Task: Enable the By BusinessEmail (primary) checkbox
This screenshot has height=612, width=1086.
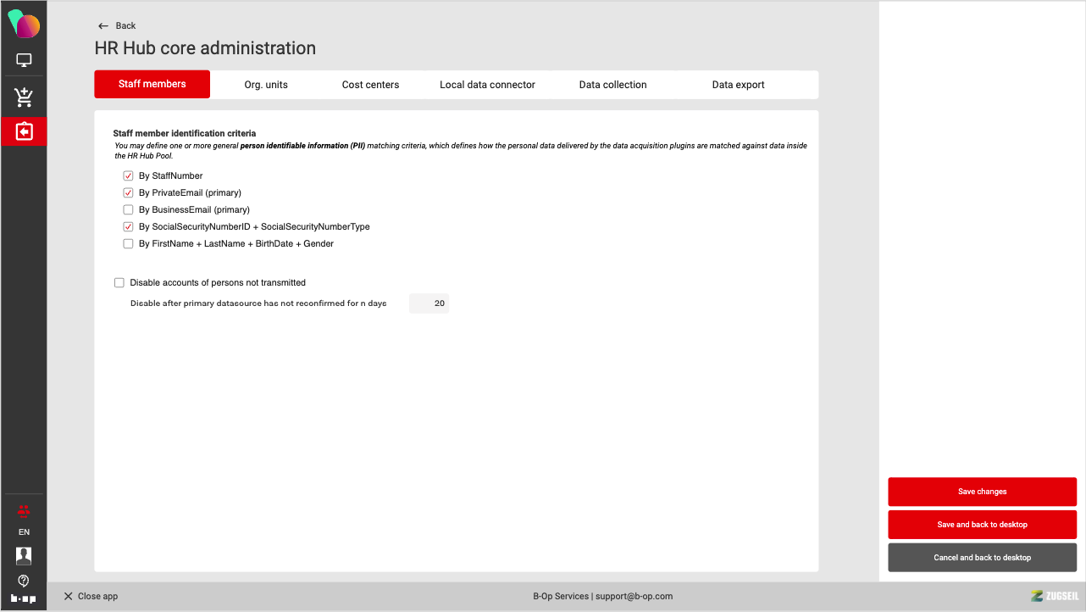Action: [x=129, y=210]
